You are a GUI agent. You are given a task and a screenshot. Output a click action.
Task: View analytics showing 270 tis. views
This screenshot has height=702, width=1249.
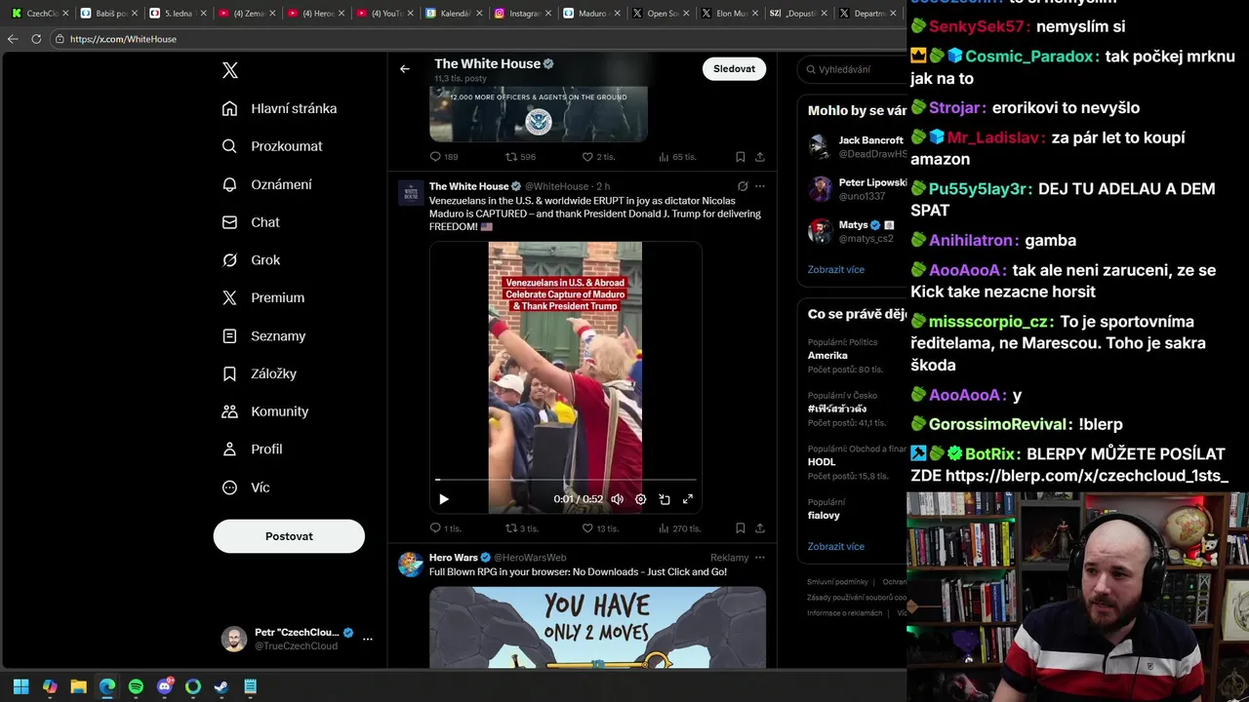tap(679, 528)
